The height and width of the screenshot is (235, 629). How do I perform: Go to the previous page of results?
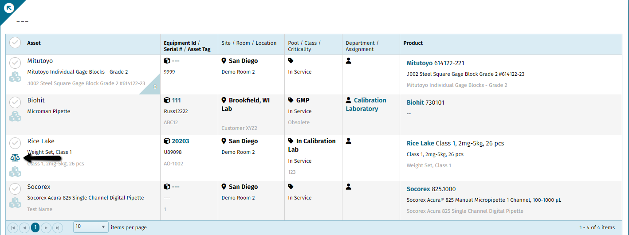[x=24, y=227]
